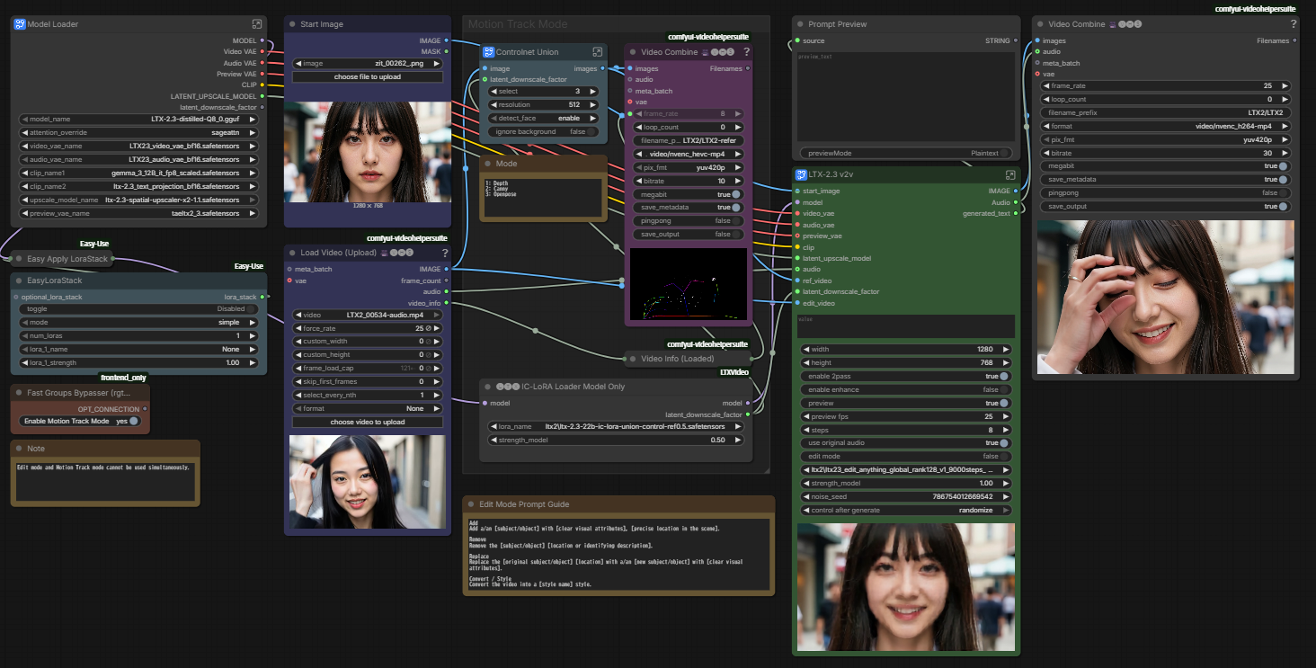Toggle the EasyLoraStack toggle Disabled switch

pyautogui.click(x=252, y=308)
